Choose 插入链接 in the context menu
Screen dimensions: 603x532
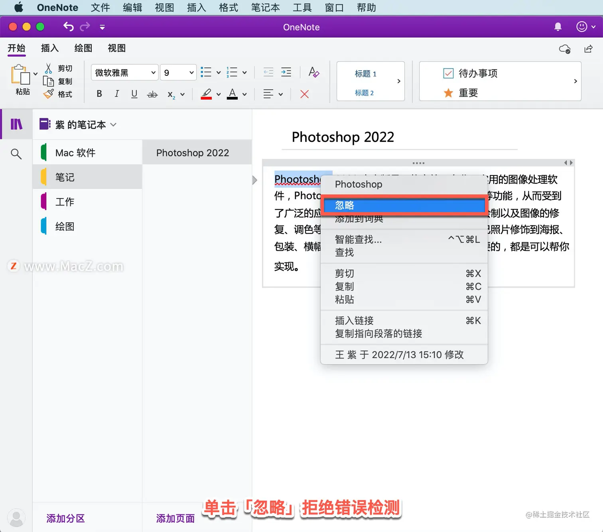[x=404, y=321]
